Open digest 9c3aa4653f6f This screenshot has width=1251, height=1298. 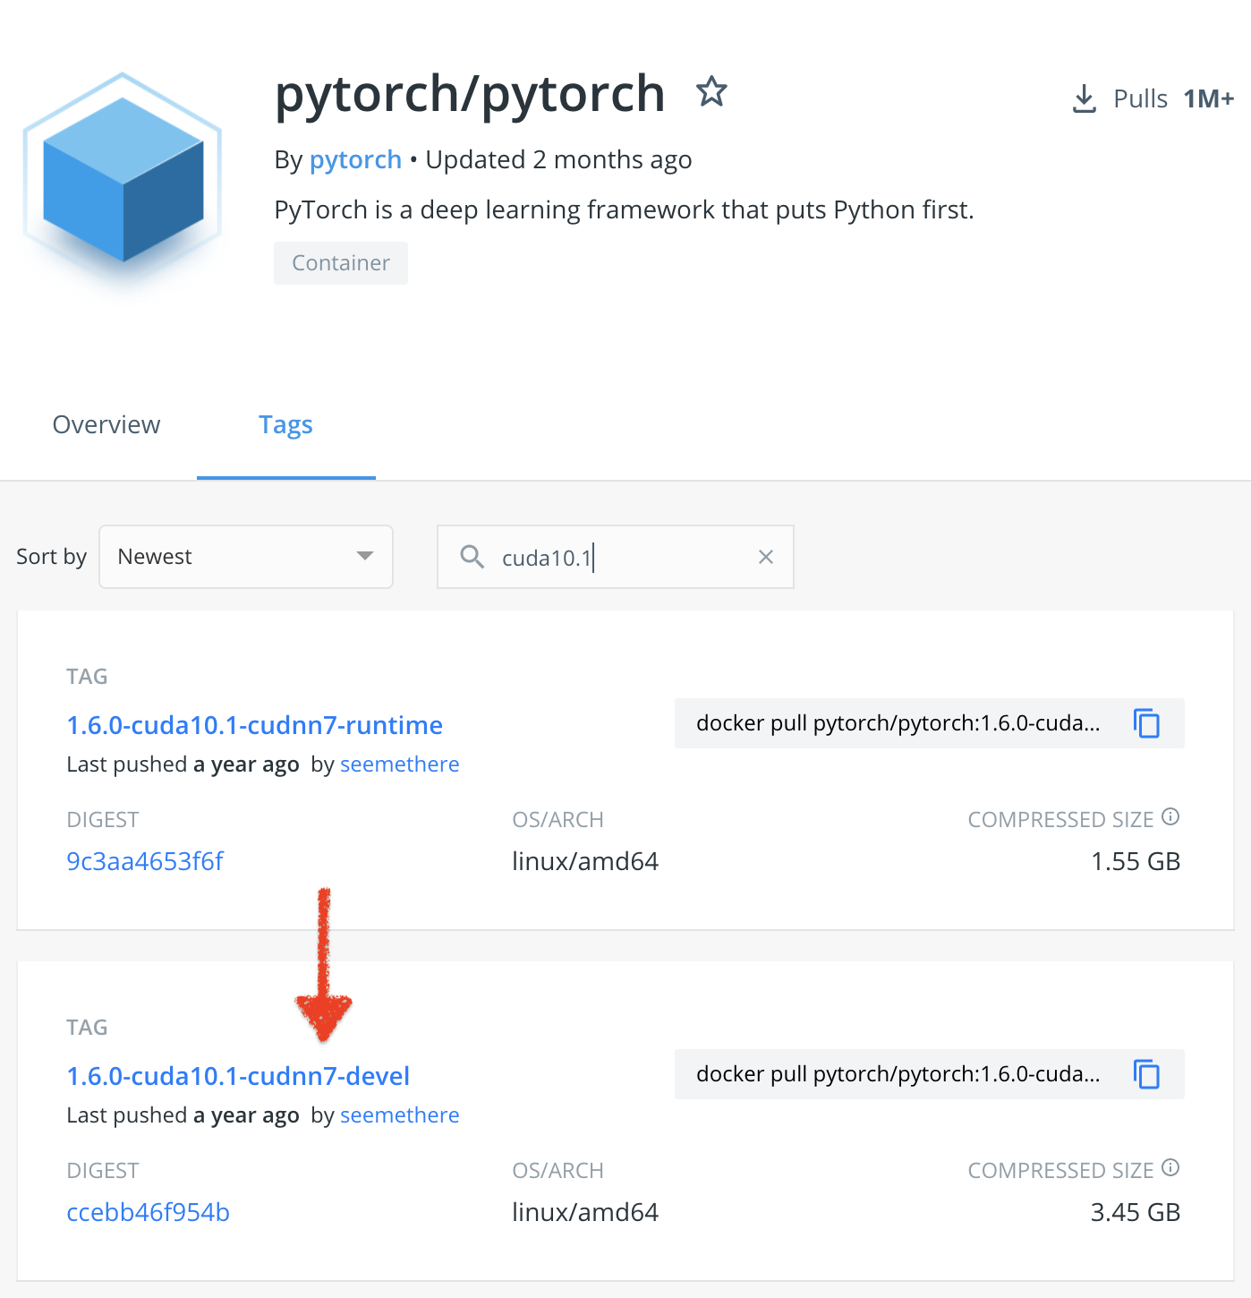(145, 861)
